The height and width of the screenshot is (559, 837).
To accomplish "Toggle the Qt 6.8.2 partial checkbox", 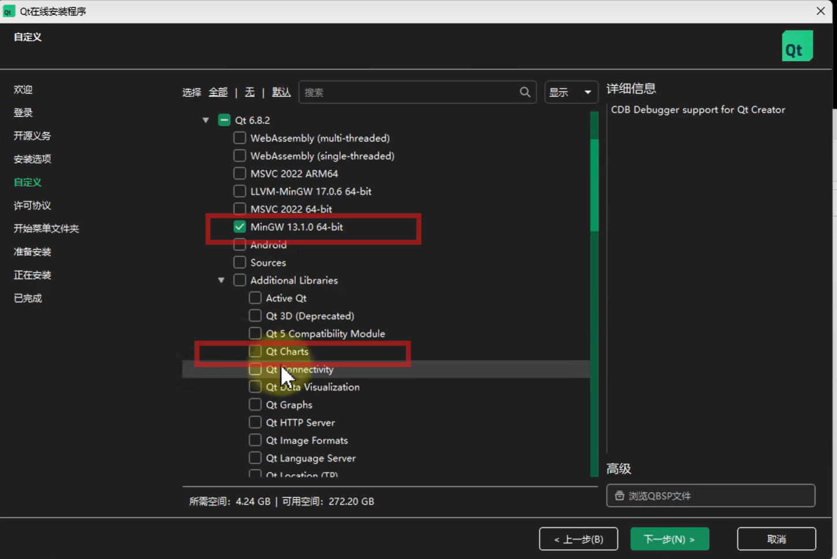I will pos(224,120).
